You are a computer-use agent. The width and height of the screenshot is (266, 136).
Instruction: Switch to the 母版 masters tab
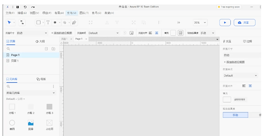coord(41,79)
